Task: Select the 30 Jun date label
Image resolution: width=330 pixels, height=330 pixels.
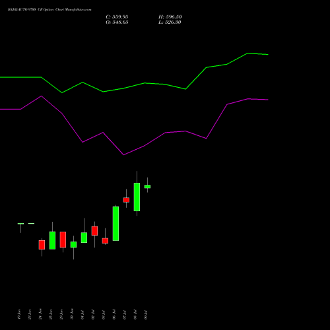Action: [x=72, y=314]
